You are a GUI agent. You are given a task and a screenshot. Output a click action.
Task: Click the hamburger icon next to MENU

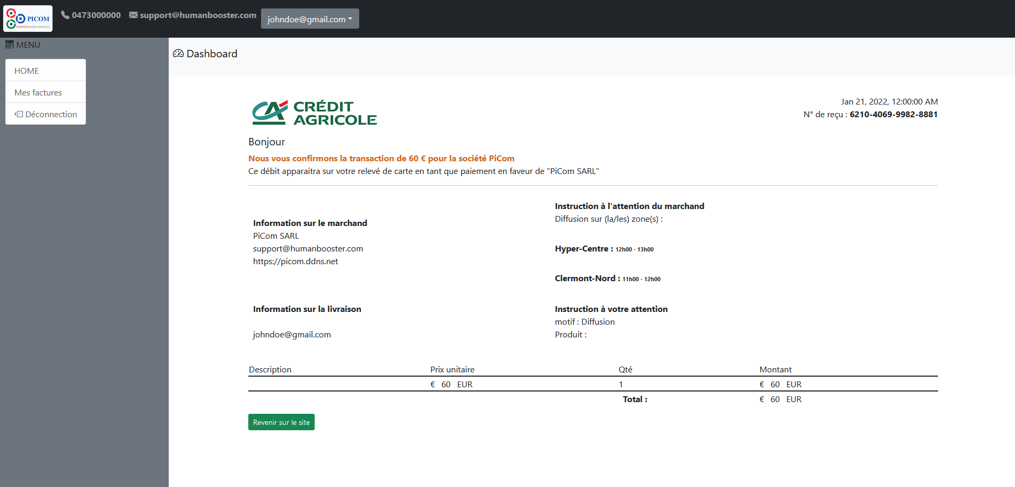10,45
